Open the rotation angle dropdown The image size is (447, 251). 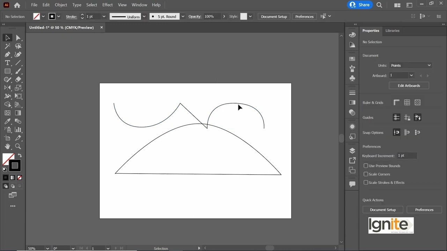[x=73, y=248]
